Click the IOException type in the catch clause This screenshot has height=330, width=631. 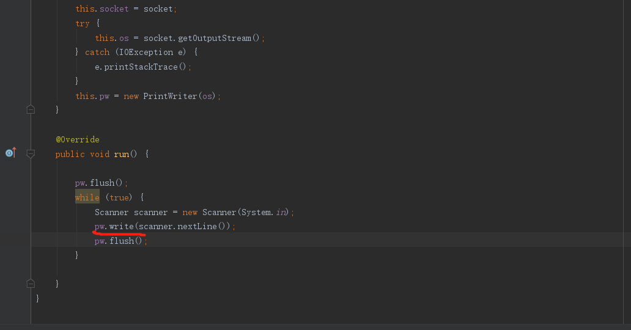click(146, 53)
